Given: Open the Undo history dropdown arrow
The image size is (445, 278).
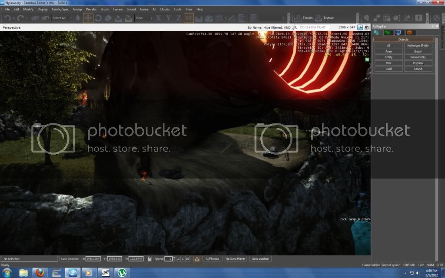Looking at the screenshot, I should pos(14,18).
